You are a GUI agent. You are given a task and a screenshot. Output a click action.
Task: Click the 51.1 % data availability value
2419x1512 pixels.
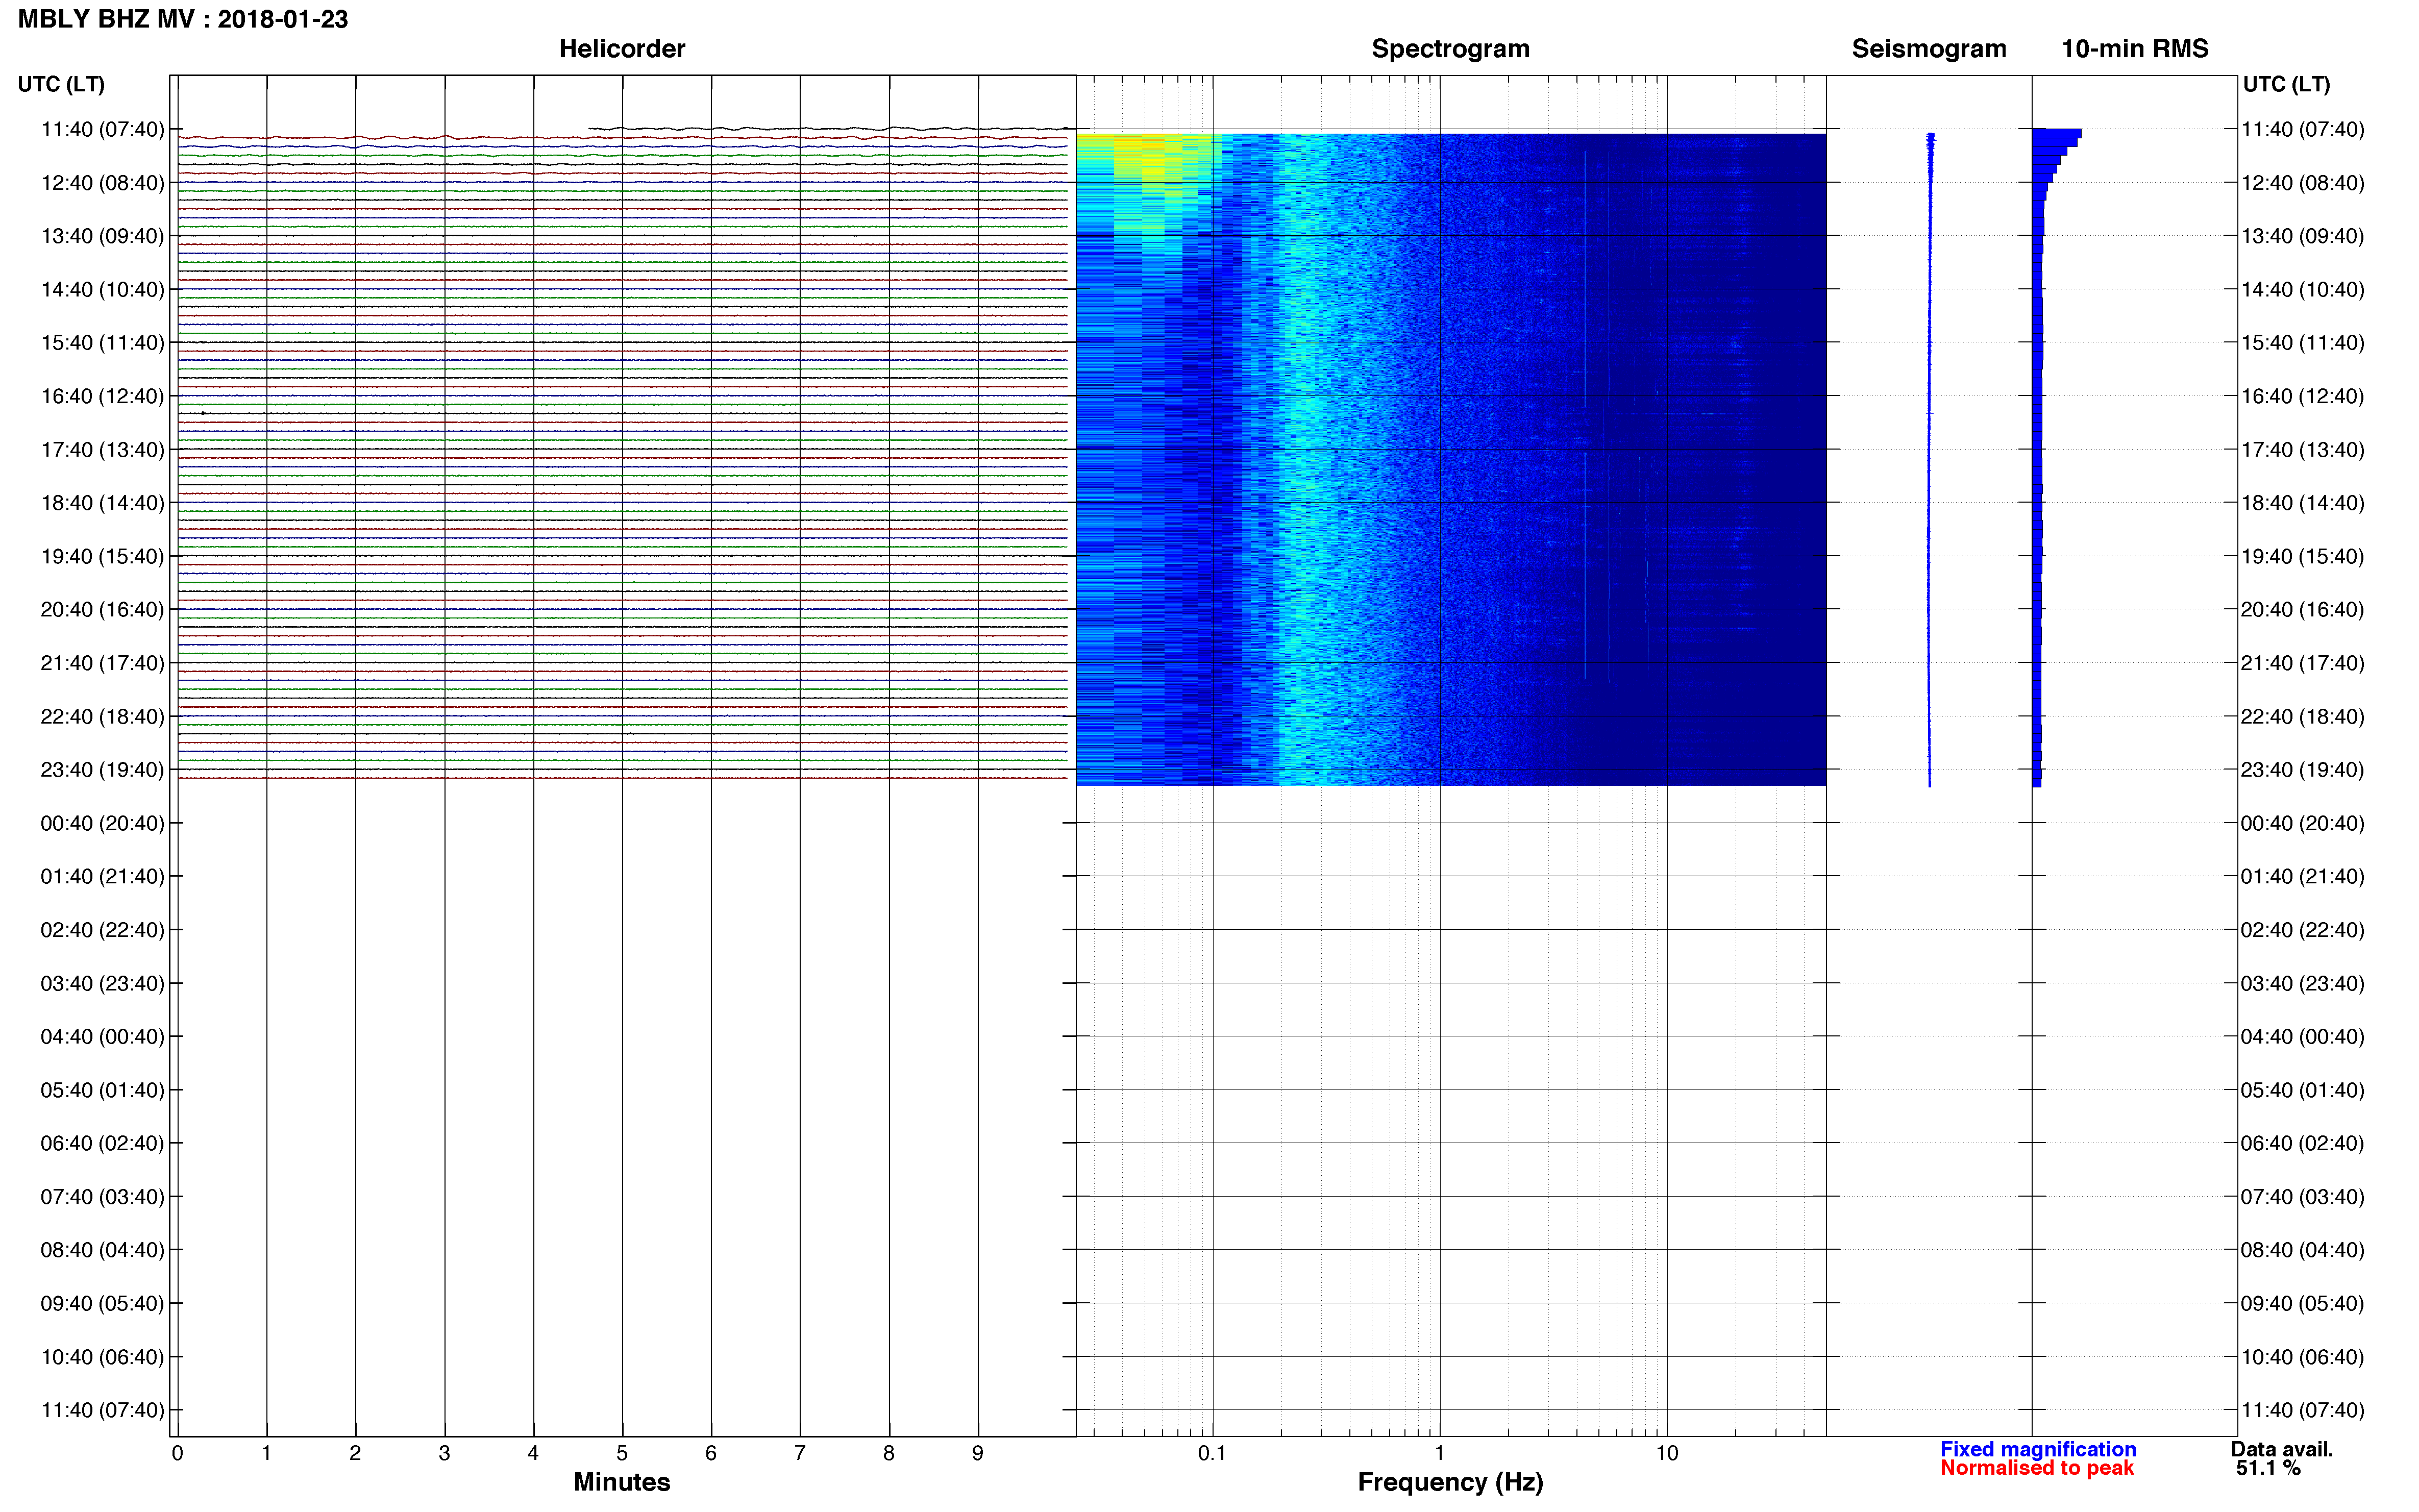click(2268, 1468)
